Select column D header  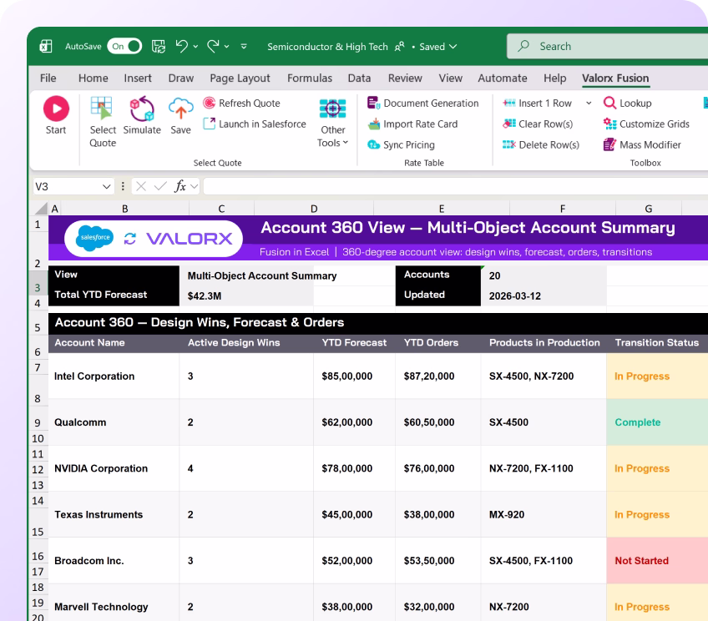[314, 209]
